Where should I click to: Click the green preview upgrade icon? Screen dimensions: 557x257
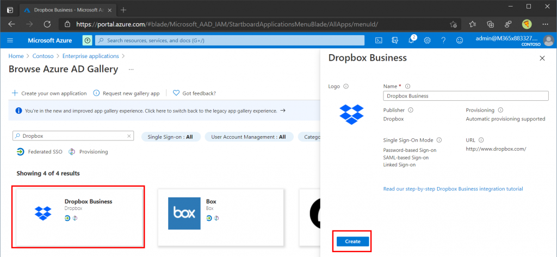(88, 40)
